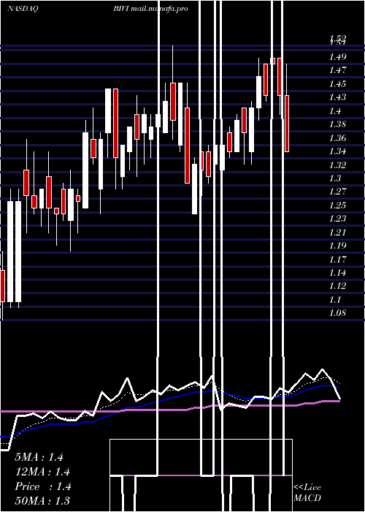Click the <<Live MACD label

point(307,492)
